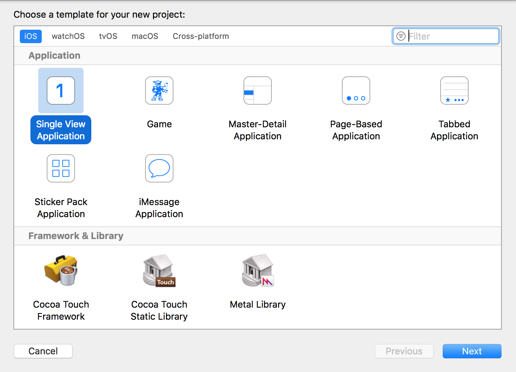516x372 pixels.
Task: Open the tvOS templates tab
Action: [x=108, y=36]
